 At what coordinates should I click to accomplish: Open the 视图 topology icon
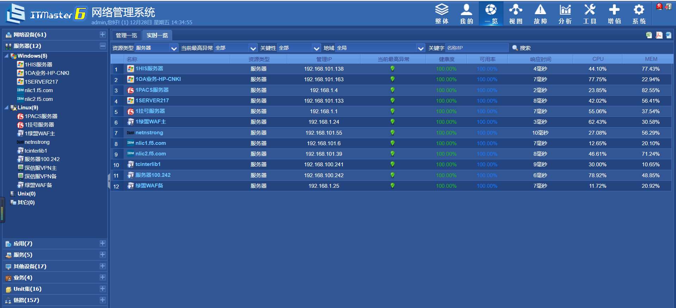click(515, 13)
